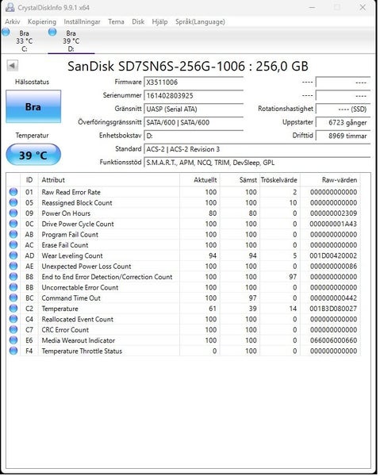
Task: Click status orb for Command Time Out
Action: coord(13,297)
